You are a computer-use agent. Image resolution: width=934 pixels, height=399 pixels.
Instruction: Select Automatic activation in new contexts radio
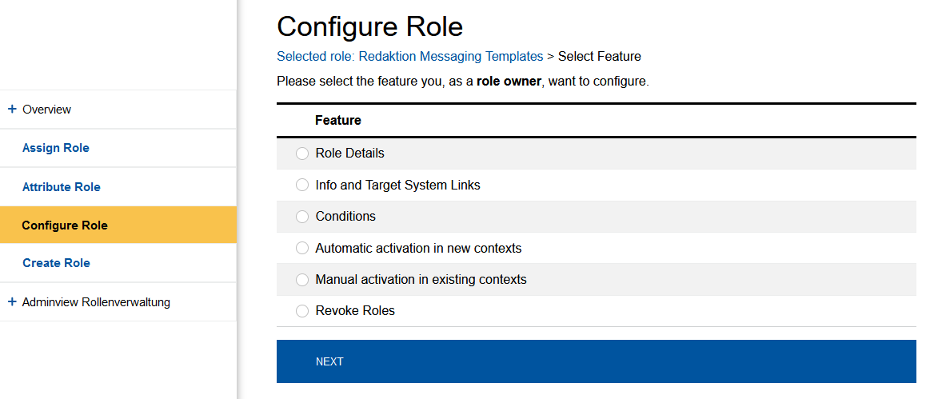tap(302, 248)
